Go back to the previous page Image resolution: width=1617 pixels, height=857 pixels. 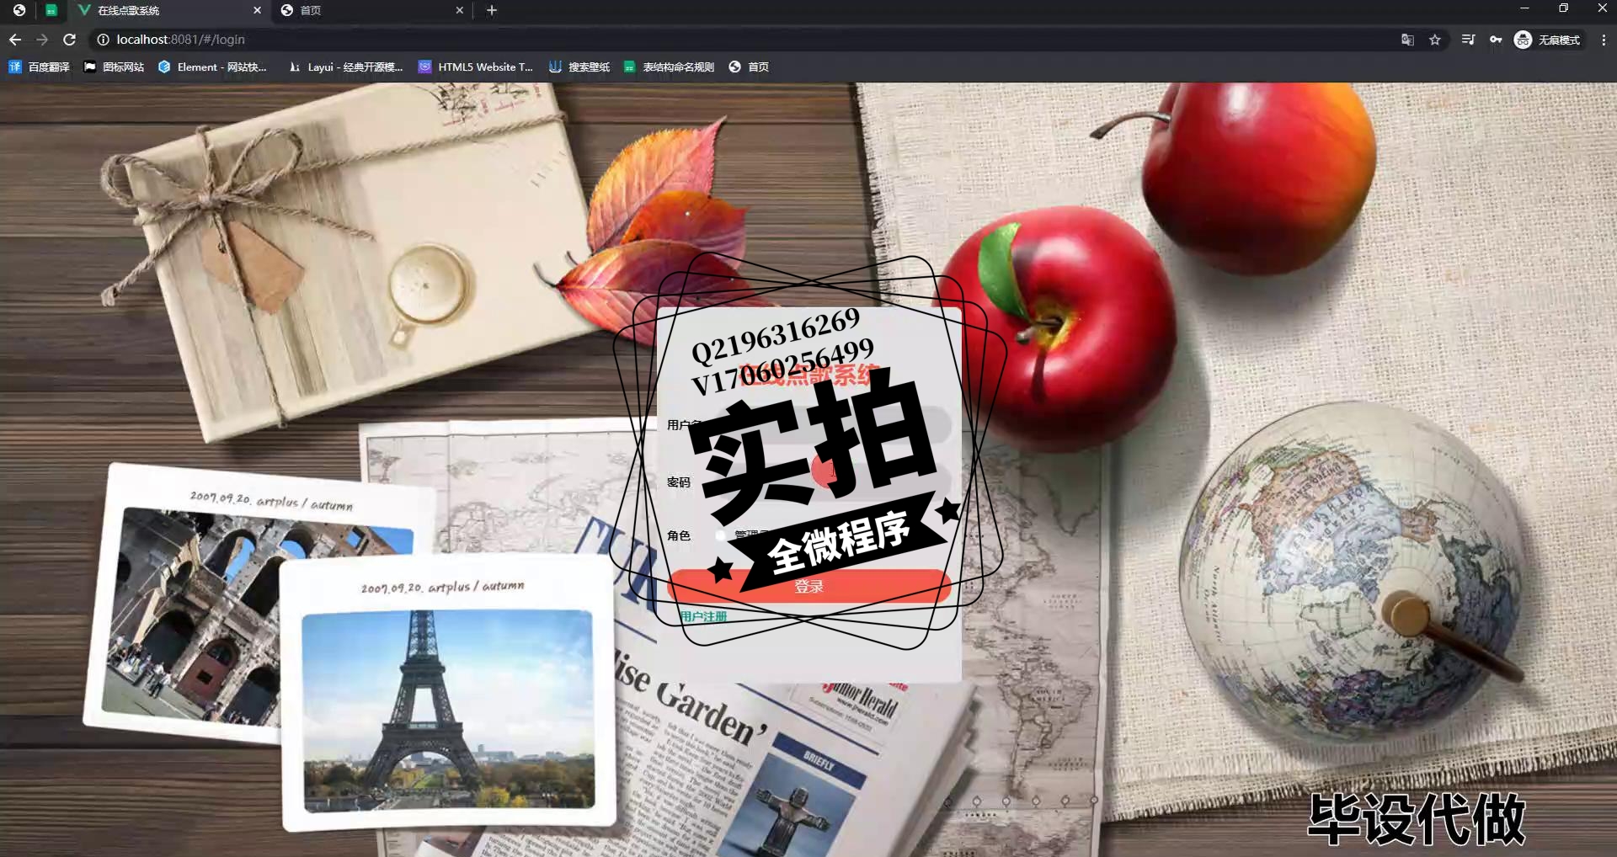click(x=15, y=40)
